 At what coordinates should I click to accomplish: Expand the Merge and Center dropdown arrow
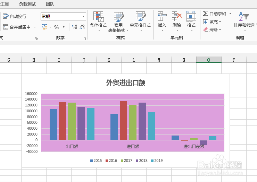[35, 27]
